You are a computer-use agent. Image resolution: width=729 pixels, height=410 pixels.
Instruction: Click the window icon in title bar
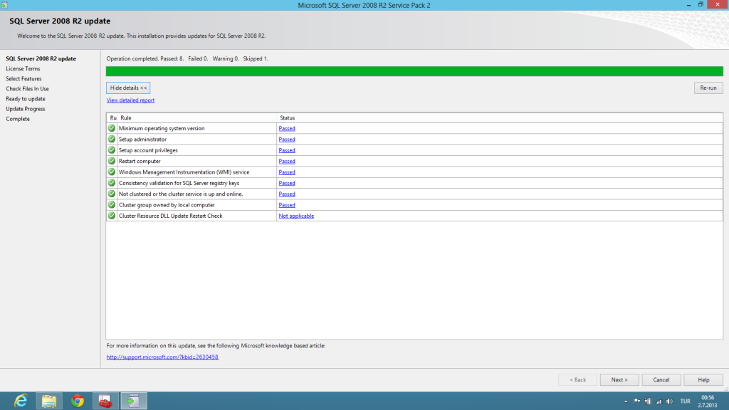tap(4, 5)
